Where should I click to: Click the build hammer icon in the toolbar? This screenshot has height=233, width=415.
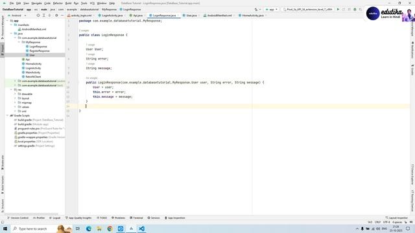point(256,9)
